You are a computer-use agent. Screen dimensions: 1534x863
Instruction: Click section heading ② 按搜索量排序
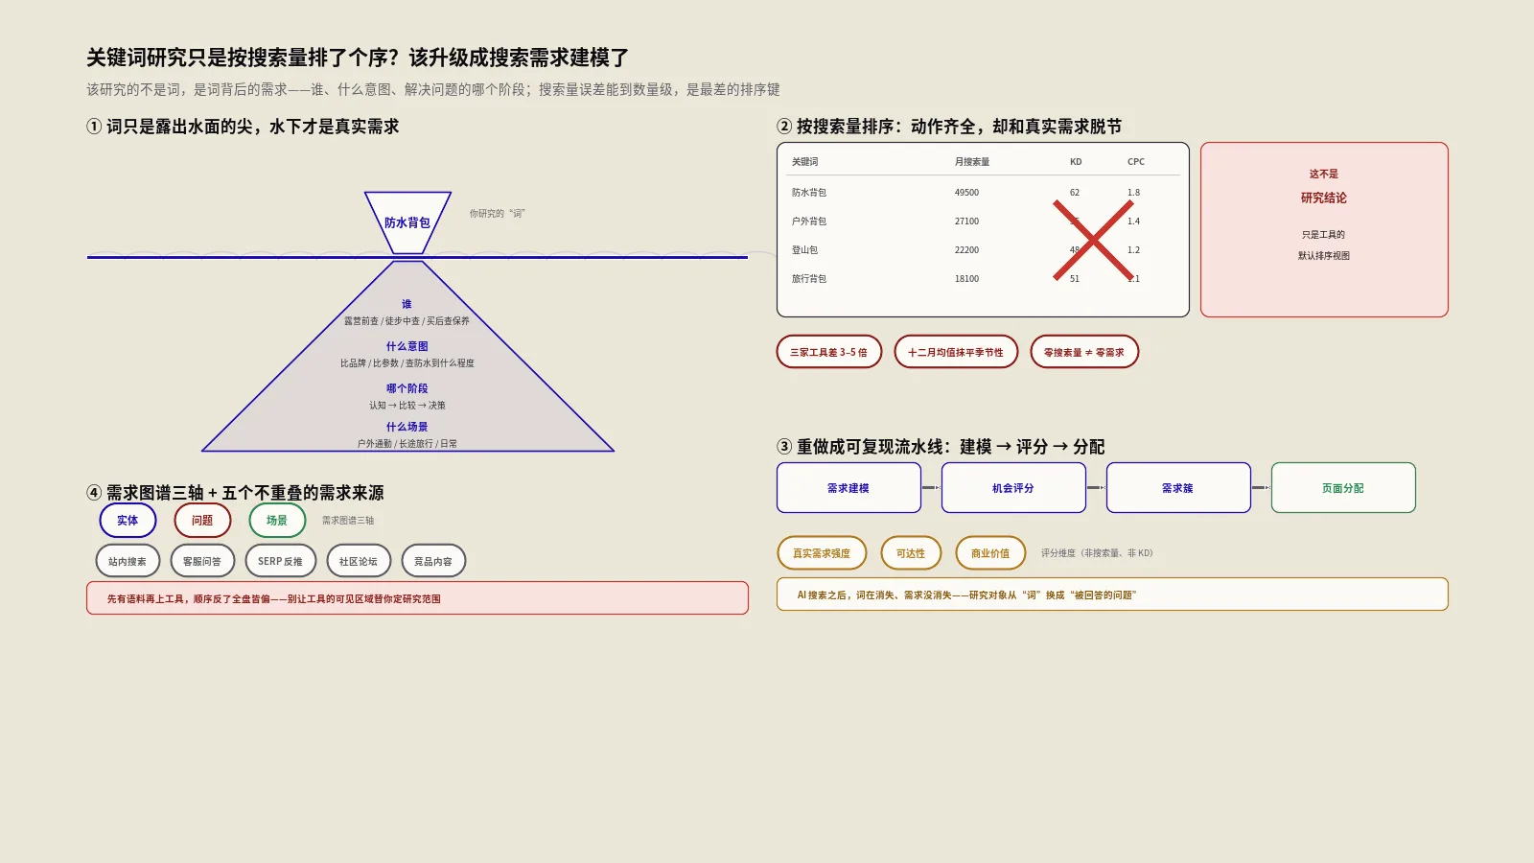tap(949, 127)
